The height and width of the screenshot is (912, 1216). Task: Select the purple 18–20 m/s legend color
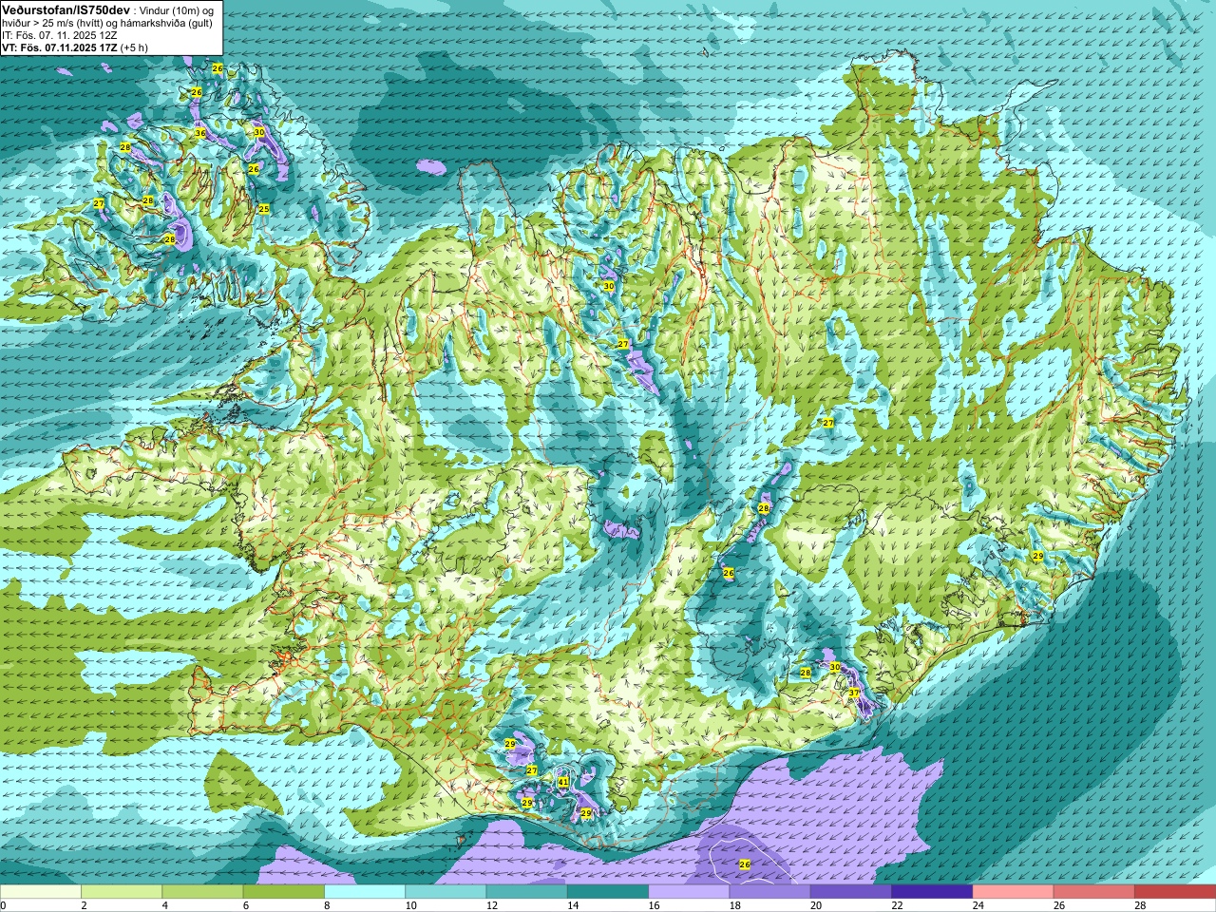pos(770,892)
